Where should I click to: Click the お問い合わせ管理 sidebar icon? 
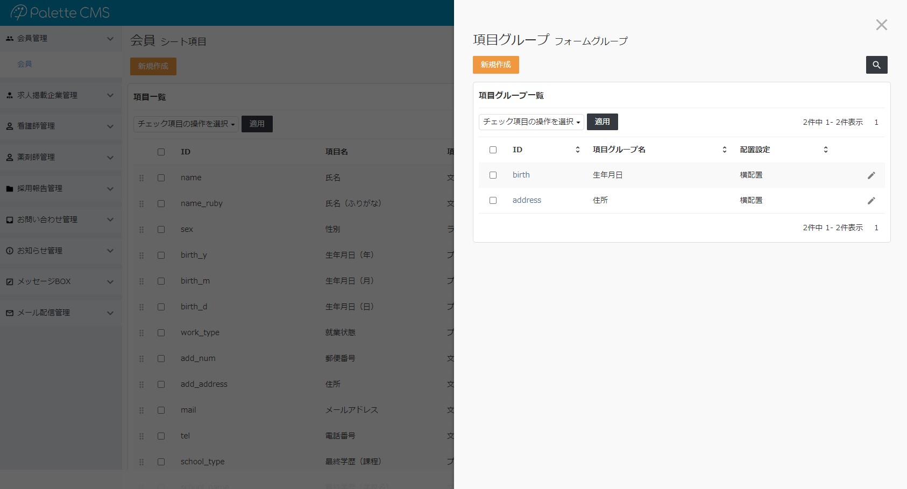tap(10, 219)
